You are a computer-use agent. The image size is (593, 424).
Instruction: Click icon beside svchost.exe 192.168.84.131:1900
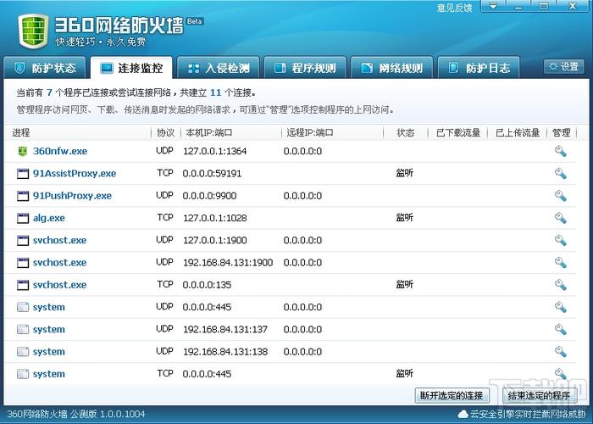tap(23, 263)
